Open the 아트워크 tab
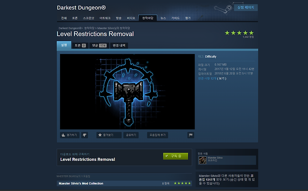The height and width of the screenshot is (191, 308). 105,18
